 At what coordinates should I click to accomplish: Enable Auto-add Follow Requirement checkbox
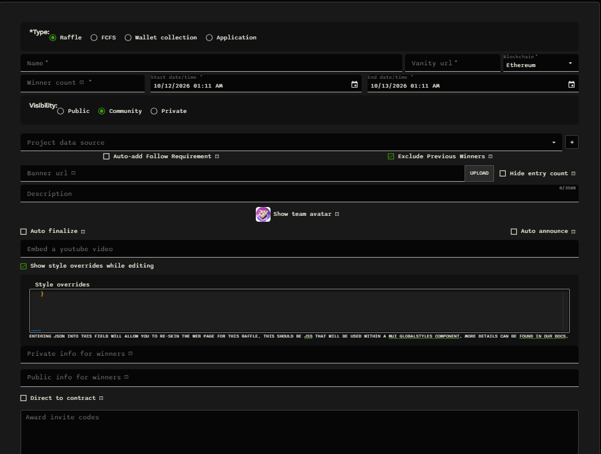(106, 156)
